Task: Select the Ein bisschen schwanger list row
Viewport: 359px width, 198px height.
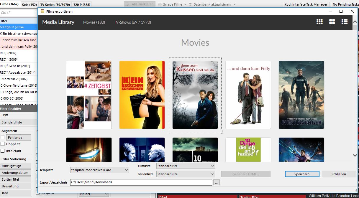Action: (x=19, y=34)
